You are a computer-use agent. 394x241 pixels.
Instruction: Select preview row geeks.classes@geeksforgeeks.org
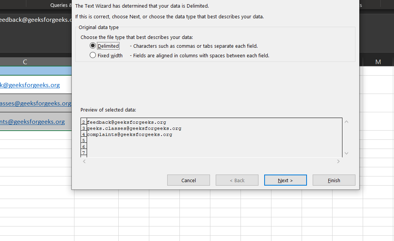134,128
